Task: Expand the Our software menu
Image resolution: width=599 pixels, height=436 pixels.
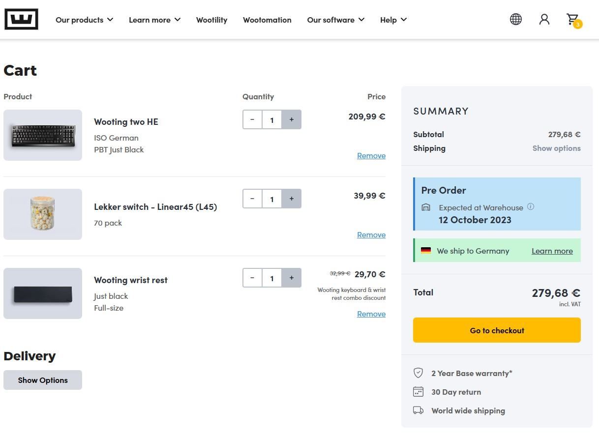Action: [336, 20]
